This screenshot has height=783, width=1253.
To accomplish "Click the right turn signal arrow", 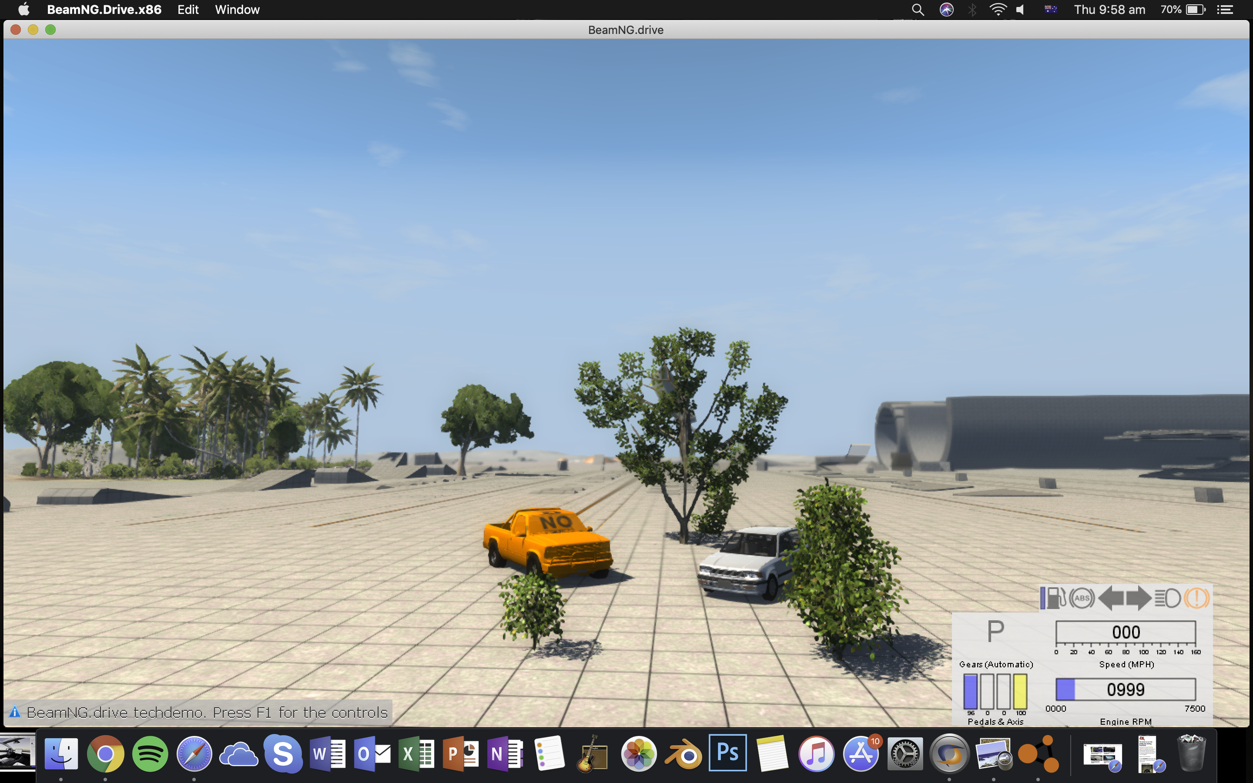I will (1139, 598).
